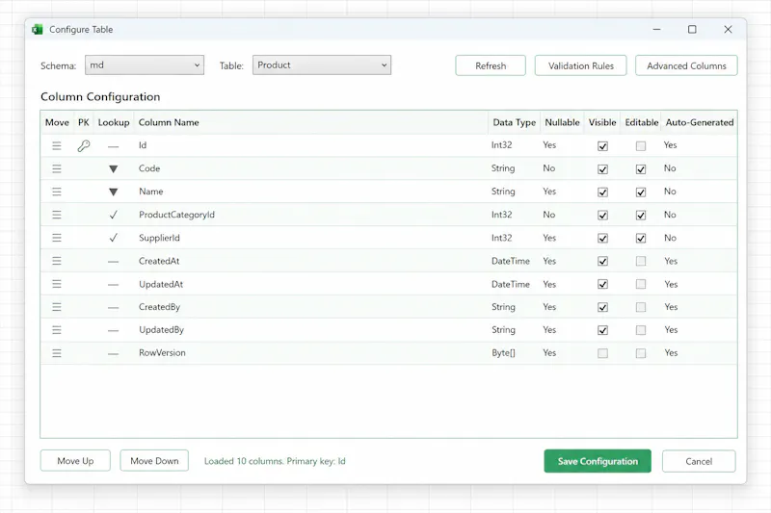The width and height of the screenshot is (771, 513).
Task: Click the Move Down button
Action: [x=154, y=461]
